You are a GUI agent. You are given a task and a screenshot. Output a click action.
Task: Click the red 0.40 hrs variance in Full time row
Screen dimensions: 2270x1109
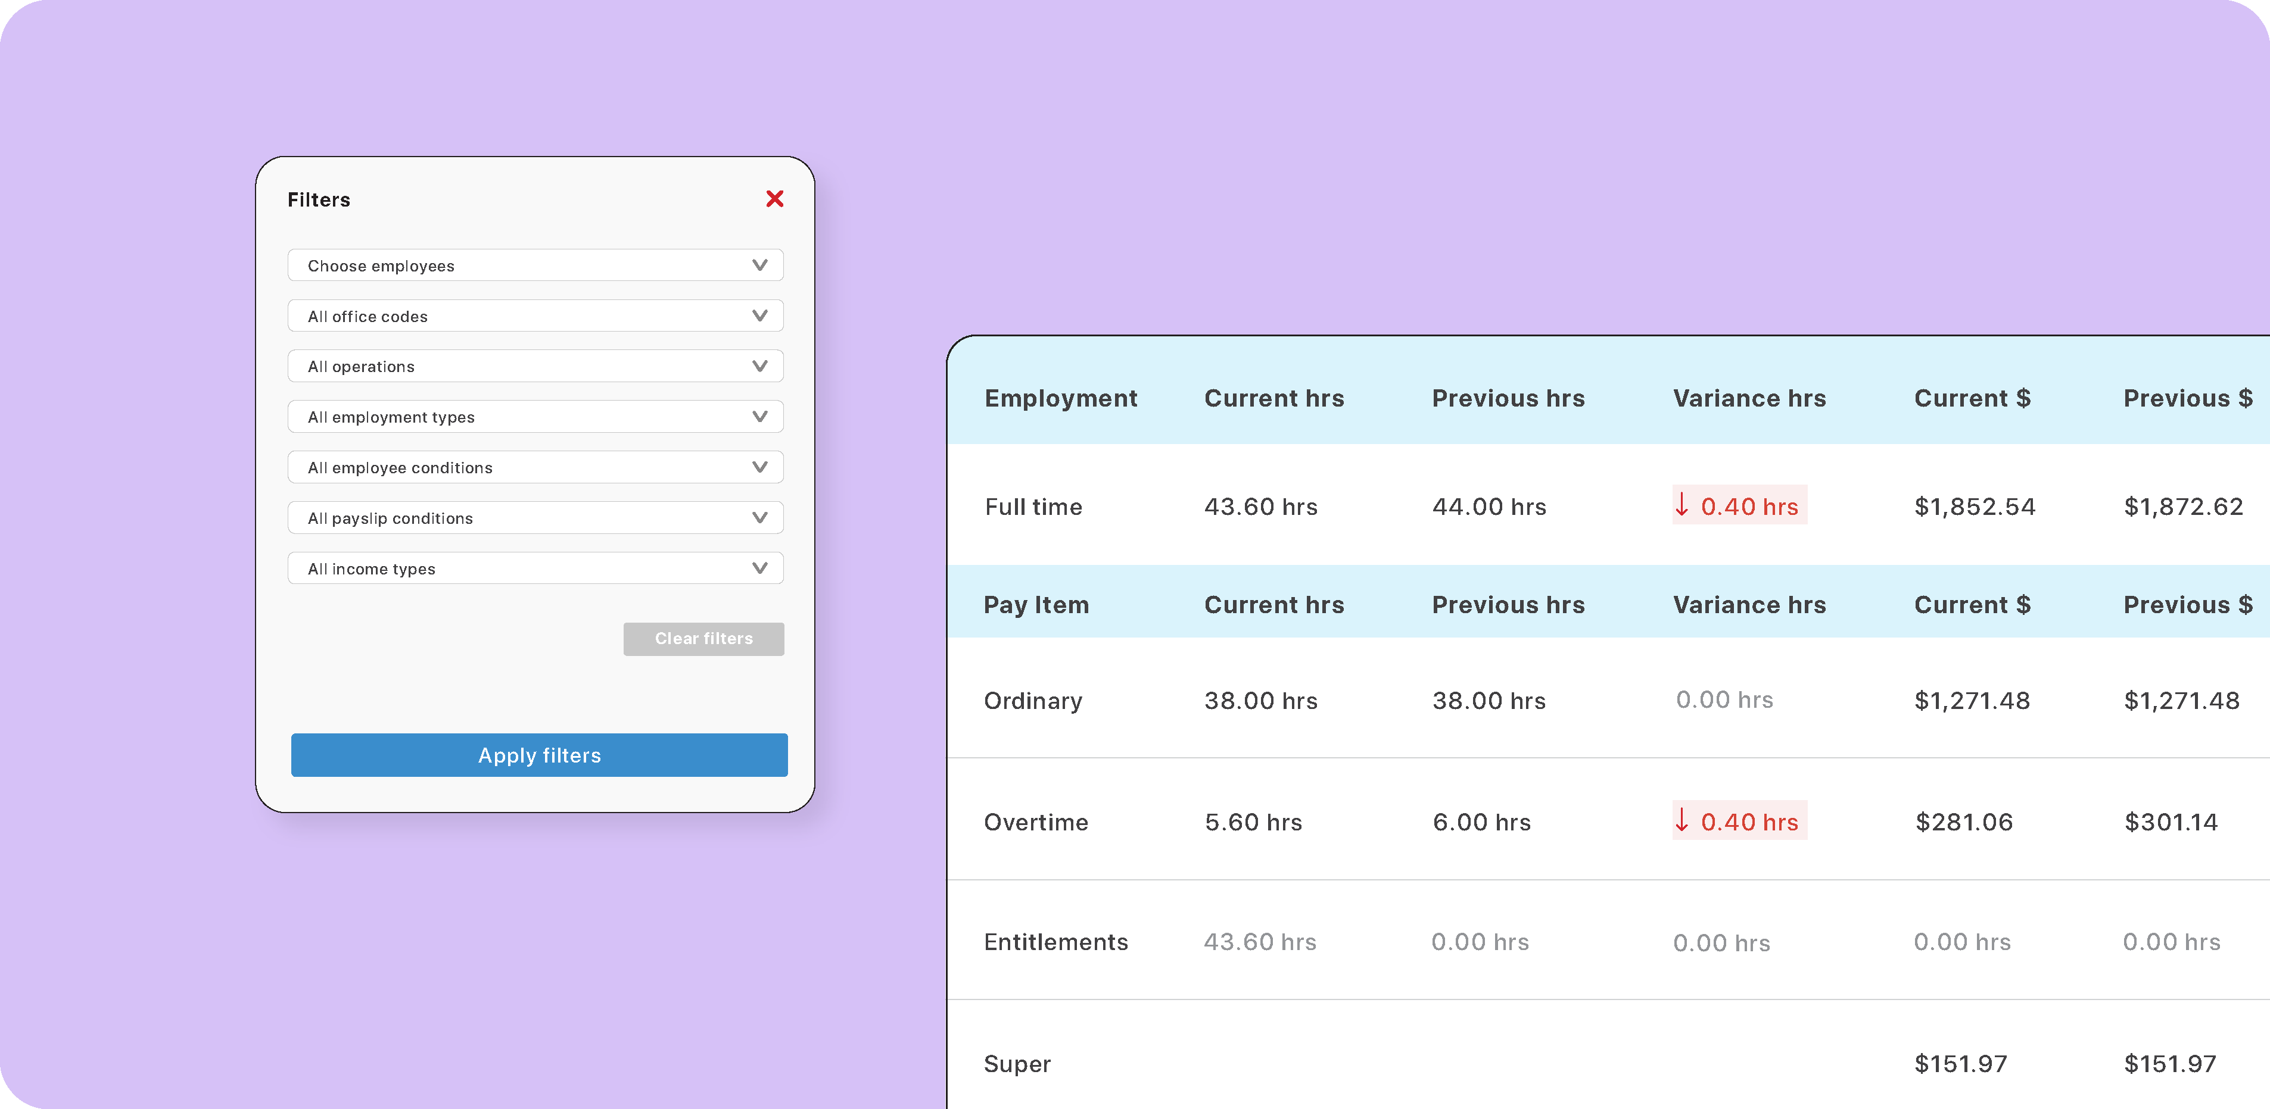[x=1739, y=505]
